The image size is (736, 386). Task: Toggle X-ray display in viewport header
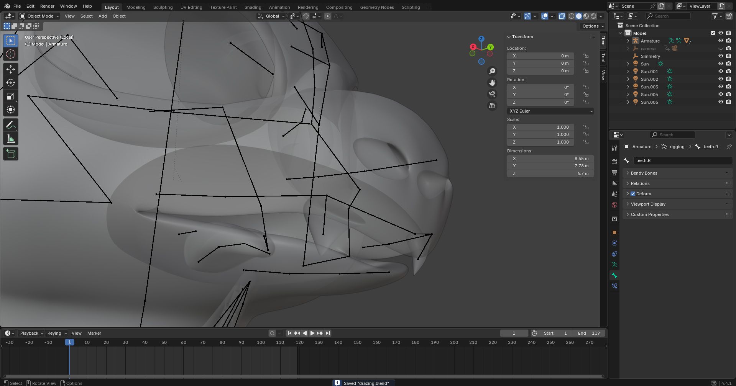562,16
